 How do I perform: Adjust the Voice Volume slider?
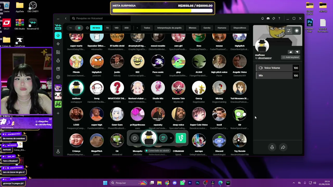[x=278, y=68]
